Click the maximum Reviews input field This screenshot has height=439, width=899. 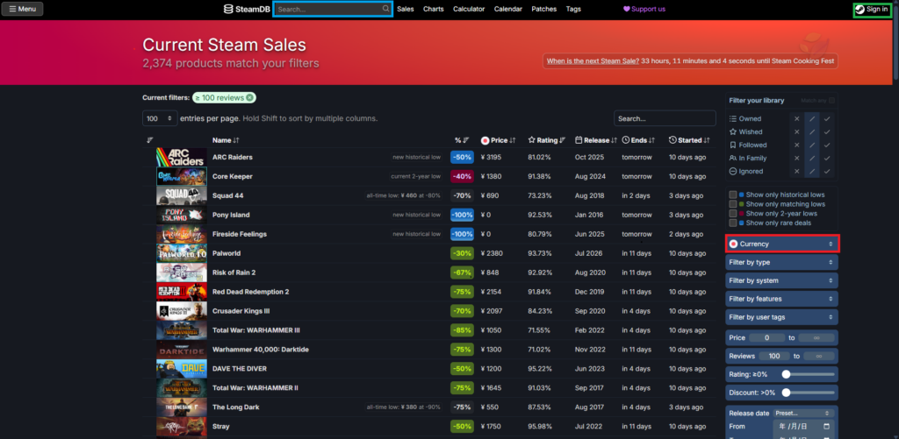point(819,357)
